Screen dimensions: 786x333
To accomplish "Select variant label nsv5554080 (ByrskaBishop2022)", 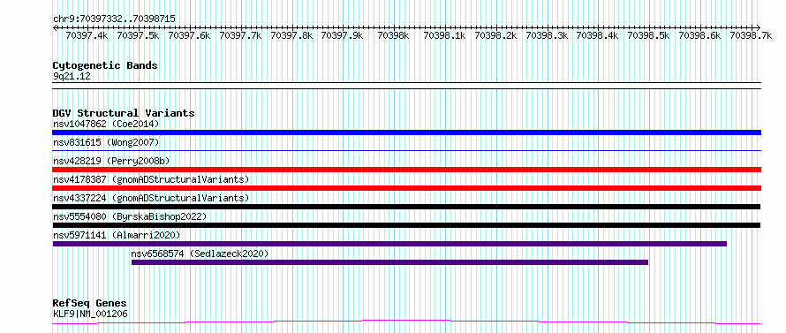I will coord(130,216).
